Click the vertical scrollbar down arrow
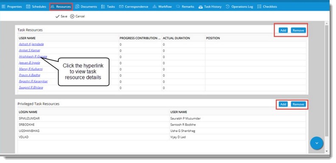This screenshot has height=163, width=336. point(327,151)
